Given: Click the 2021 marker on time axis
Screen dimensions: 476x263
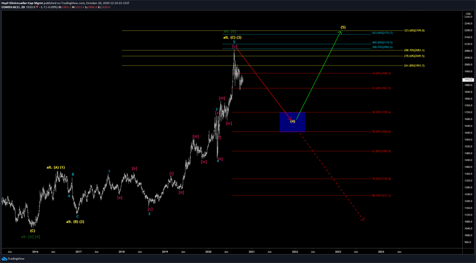Looking at the screenshot, I should [252, 252].
